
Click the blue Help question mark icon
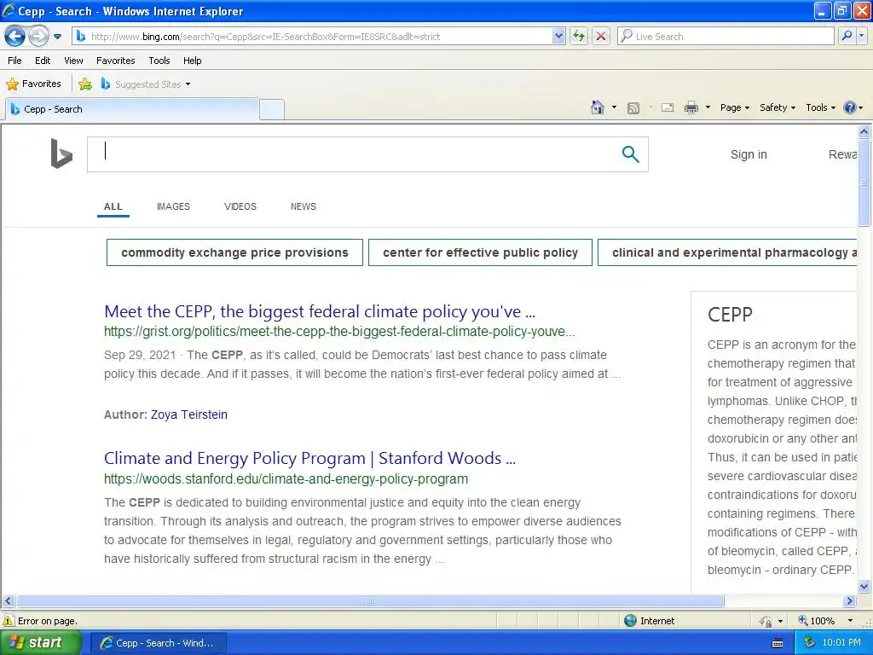tap(850, 107)
